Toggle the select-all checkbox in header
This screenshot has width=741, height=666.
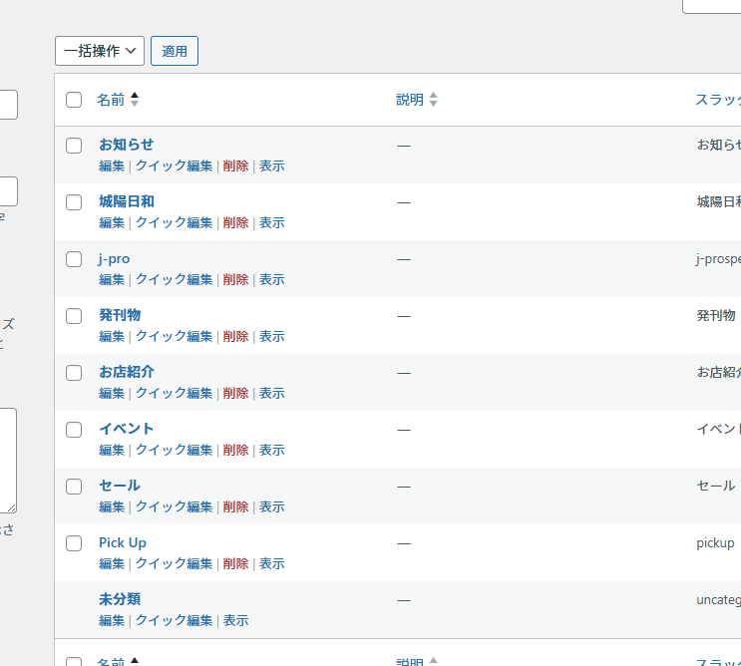click(74, 100)
